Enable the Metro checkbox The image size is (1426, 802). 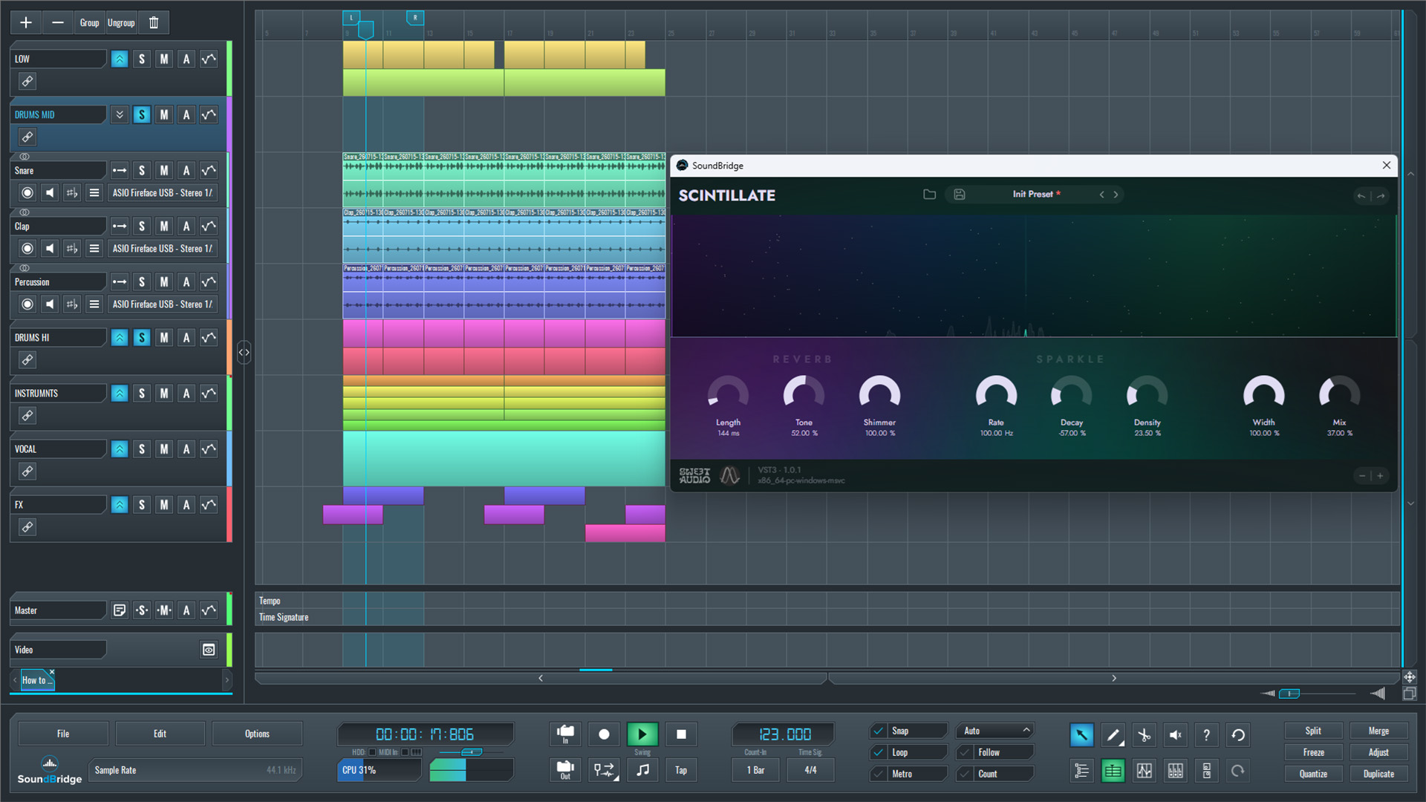pyautogui.click(x=879, y=774)
